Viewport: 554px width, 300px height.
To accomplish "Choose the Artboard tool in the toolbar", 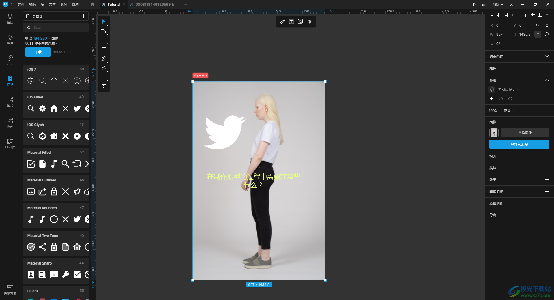I will pos(104,31).
